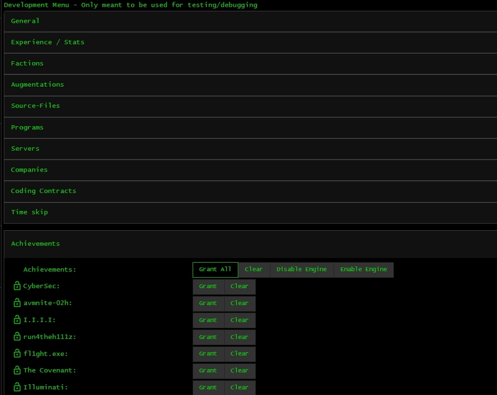Grant the I.I.I.I achievement

pos(208,320)
